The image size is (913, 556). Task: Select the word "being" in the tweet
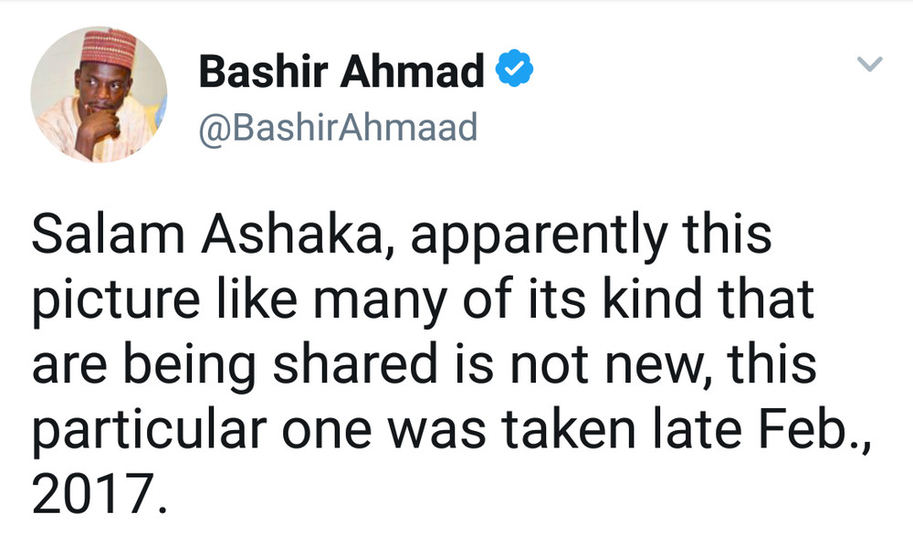point(189,367)
